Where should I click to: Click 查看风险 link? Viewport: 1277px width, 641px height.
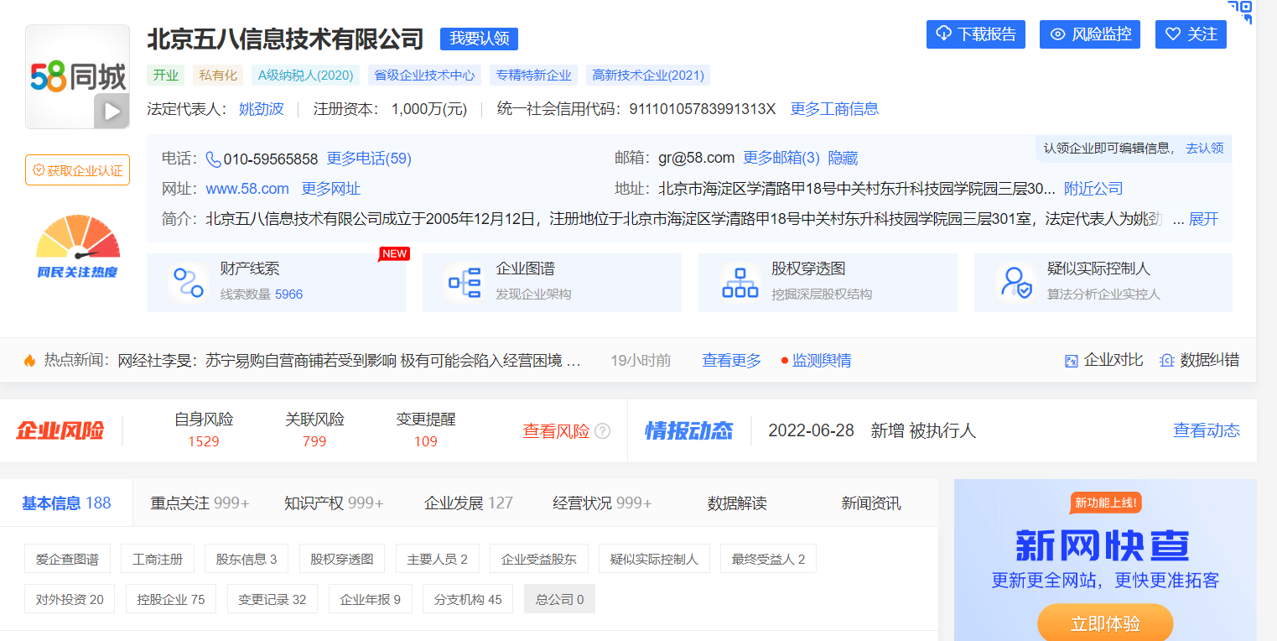click(x=556, y=431)
